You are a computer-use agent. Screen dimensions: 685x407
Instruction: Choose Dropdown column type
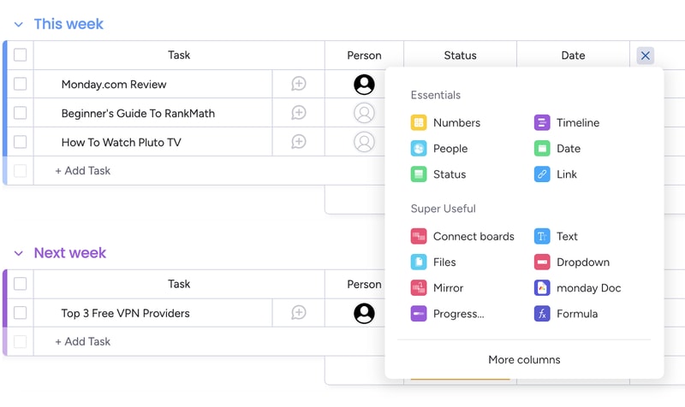click(x=571, y=262)
